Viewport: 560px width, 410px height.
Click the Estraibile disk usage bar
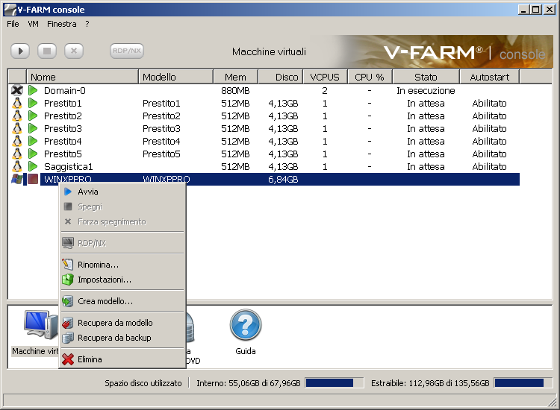[x=523, y=383]
